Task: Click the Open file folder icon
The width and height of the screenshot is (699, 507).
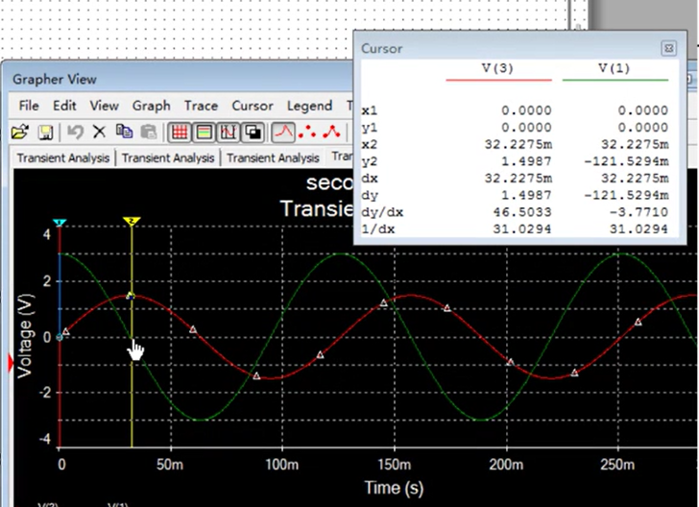Action: 19,132
